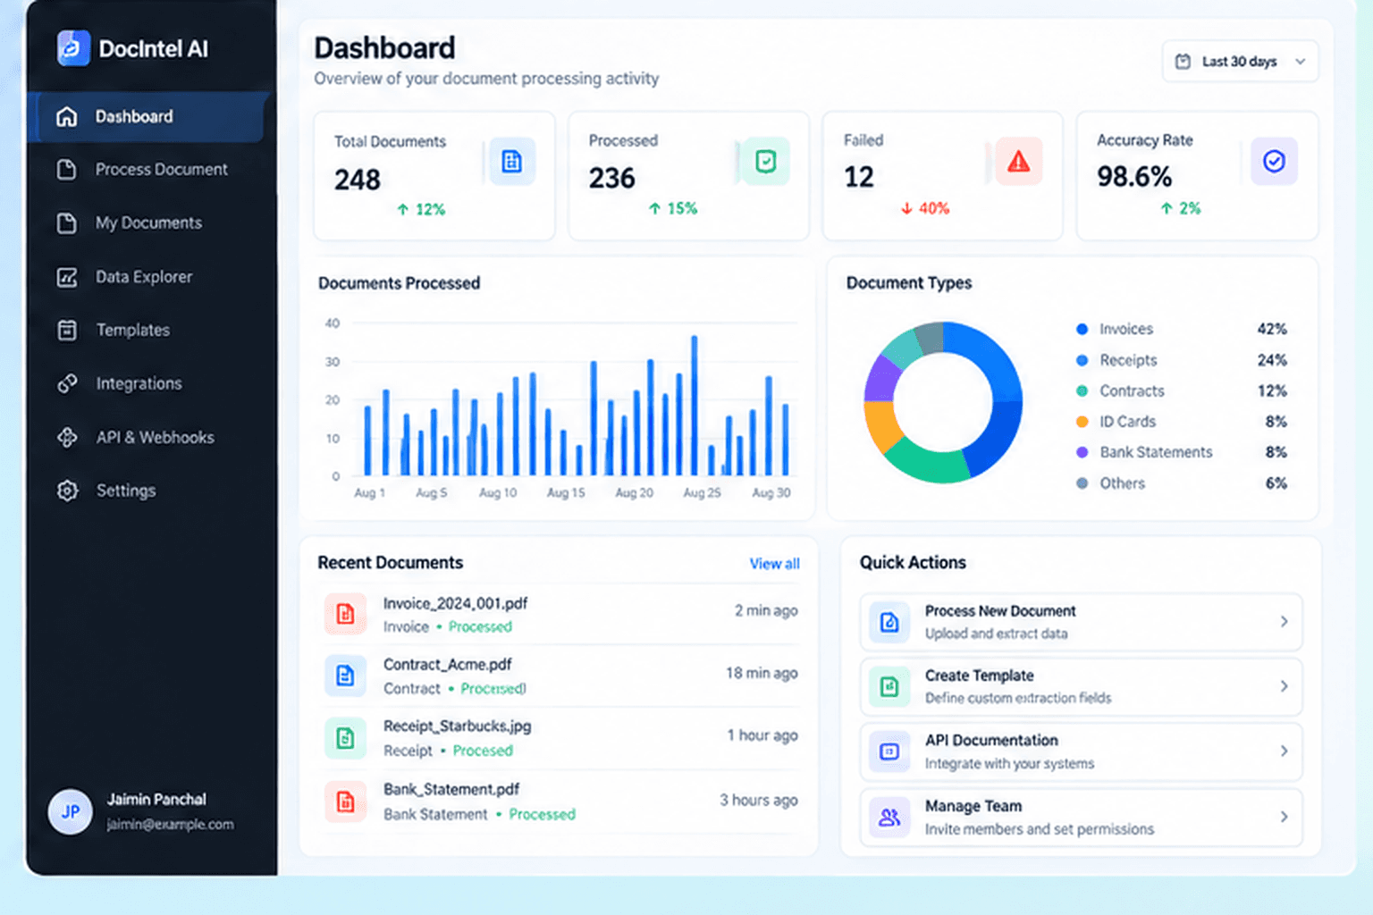Go to the Dashboard menu item
This screenshot has width=1373, height=915.
149,117
